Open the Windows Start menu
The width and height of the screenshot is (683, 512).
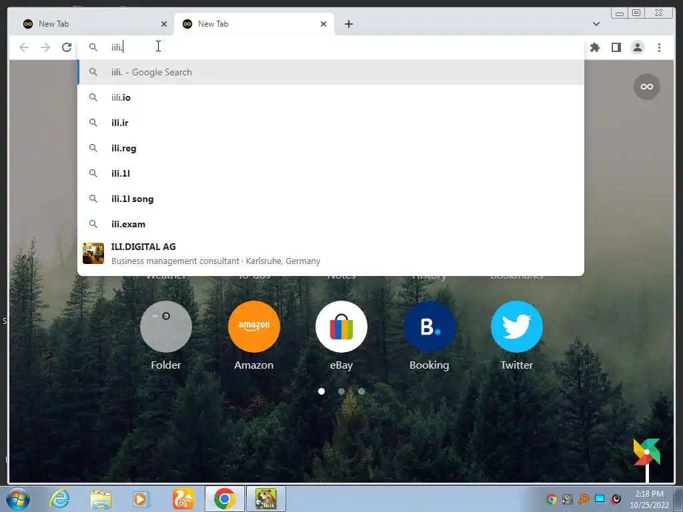(18, 499)
